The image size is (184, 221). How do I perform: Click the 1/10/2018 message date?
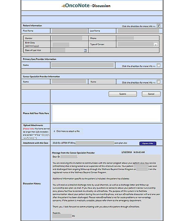[126, 152]
